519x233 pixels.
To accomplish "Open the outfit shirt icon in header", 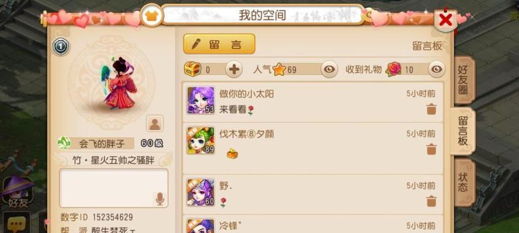I will [152, 15].
